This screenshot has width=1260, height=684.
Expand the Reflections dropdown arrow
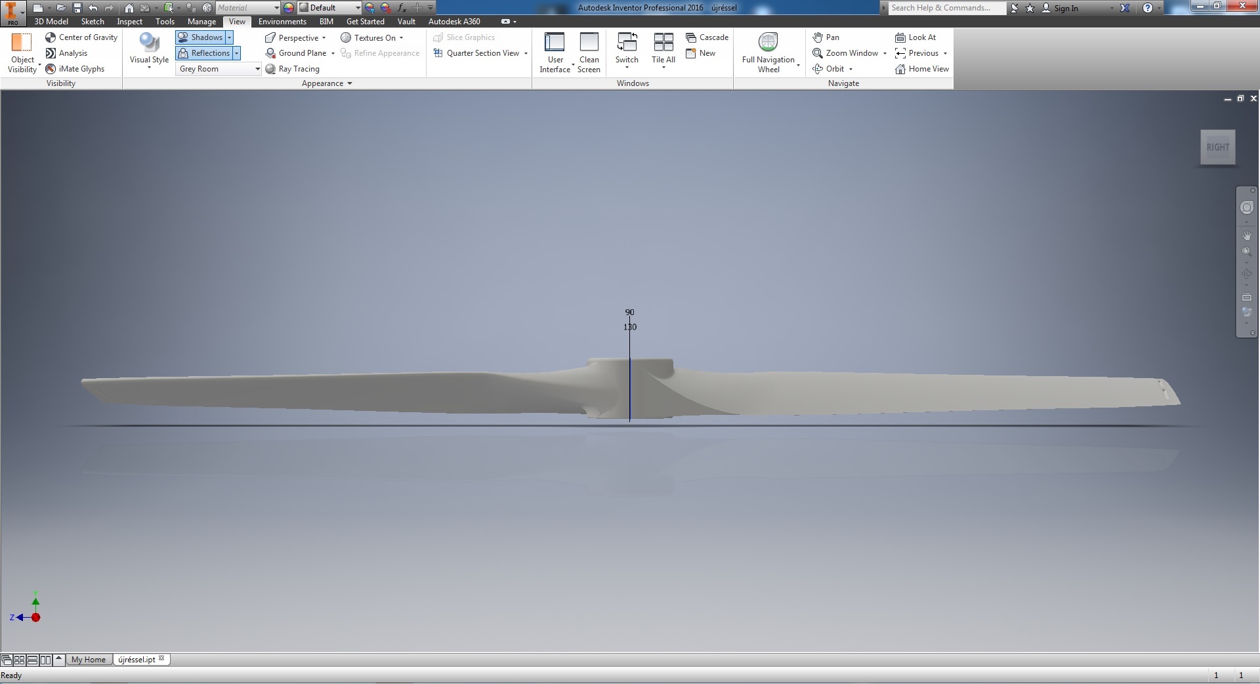pyautogui.click(x=237, y=53)
